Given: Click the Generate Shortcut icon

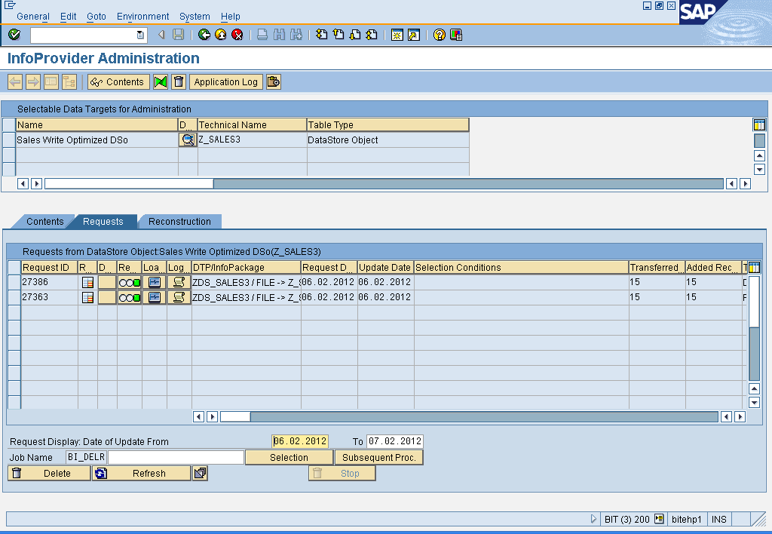Looking at the screenshot, I should (x=414, y=35).
